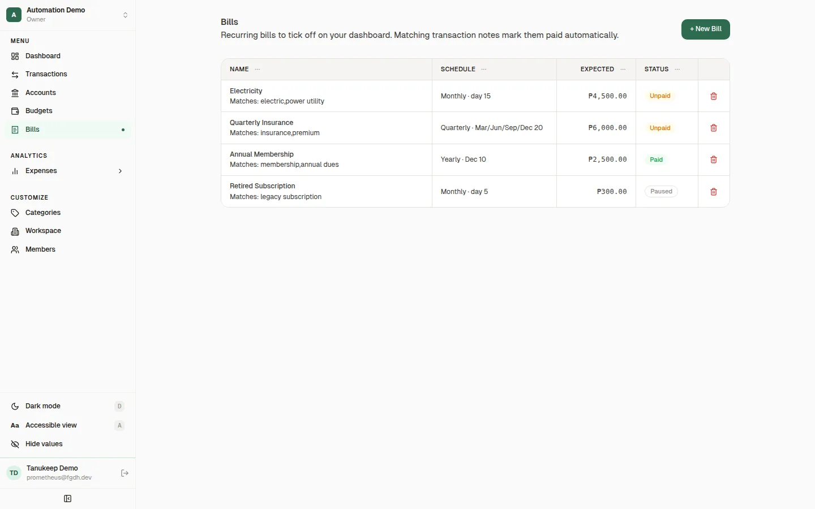Image resolution: width=815 pixels, height=509 pixels.
Task: Click the Unpaid status of Electricity
Action: tap(660, 96)
